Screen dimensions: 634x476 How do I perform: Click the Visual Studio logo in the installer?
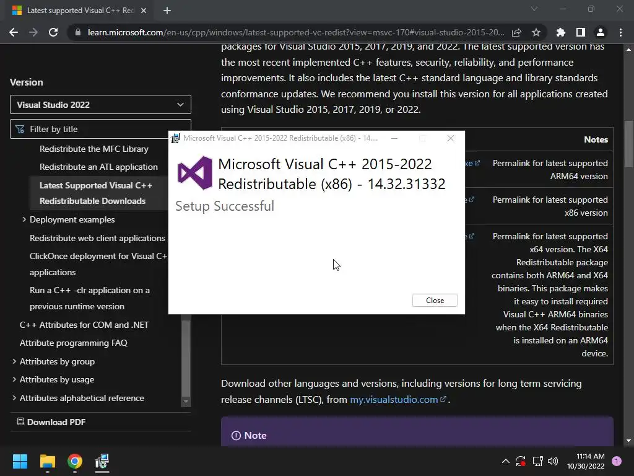pyautogui.click(x=195, y=173)
